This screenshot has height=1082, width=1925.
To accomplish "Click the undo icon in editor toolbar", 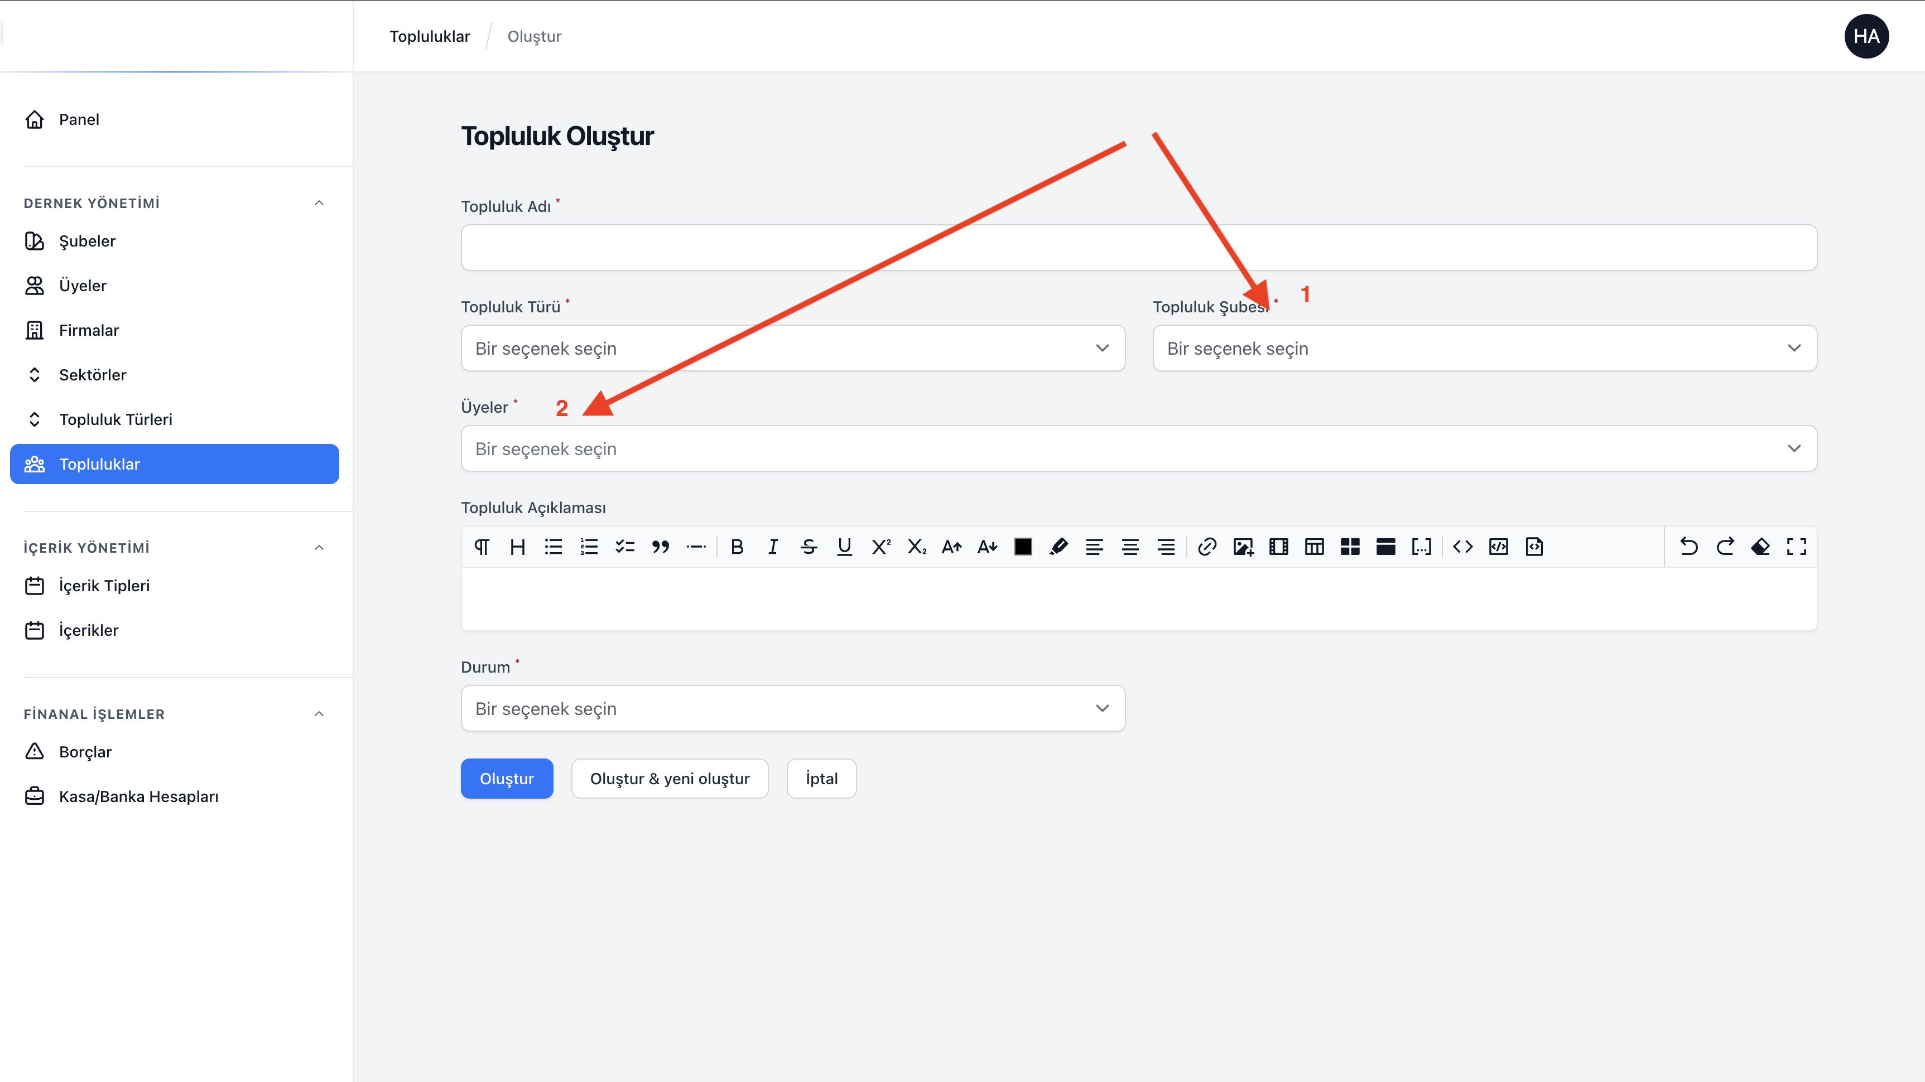I will [1689, 547].
